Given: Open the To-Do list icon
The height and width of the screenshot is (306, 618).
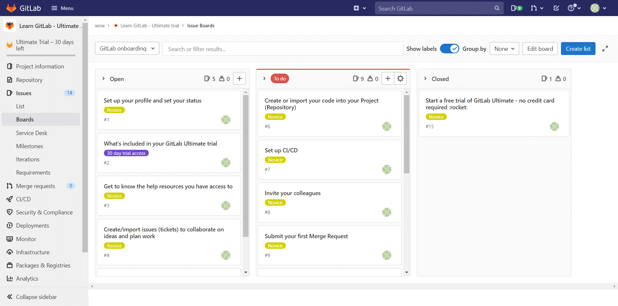Looking at the screenshot, I should (556, 8).
